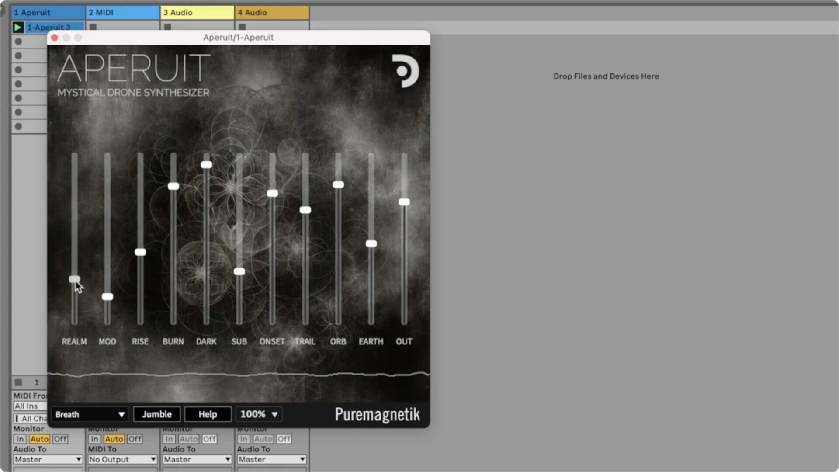Screen dimensions: 839x472
Task: Click the EARTH slider handle
Action: point(371,244)
